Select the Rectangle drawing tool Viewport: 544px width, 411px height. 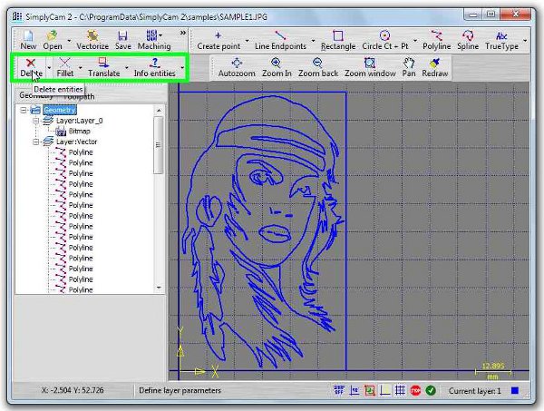[338, 40]
